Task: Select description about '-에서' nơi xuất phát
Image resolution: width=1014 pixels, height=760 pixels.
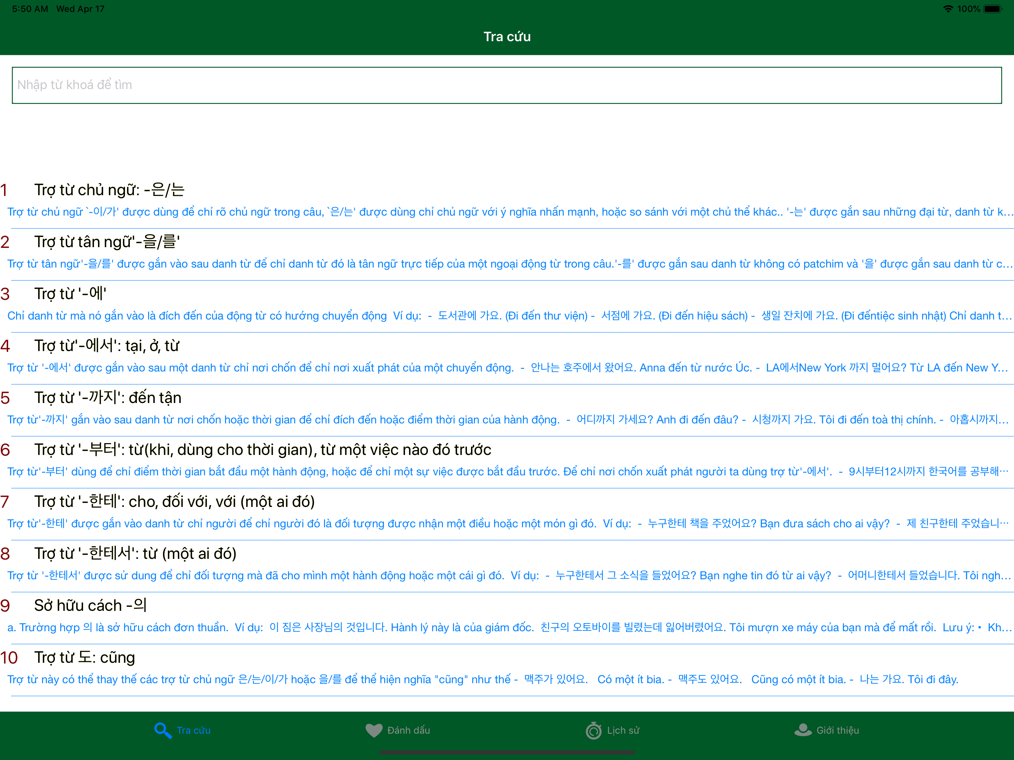Action: point(508,368)
